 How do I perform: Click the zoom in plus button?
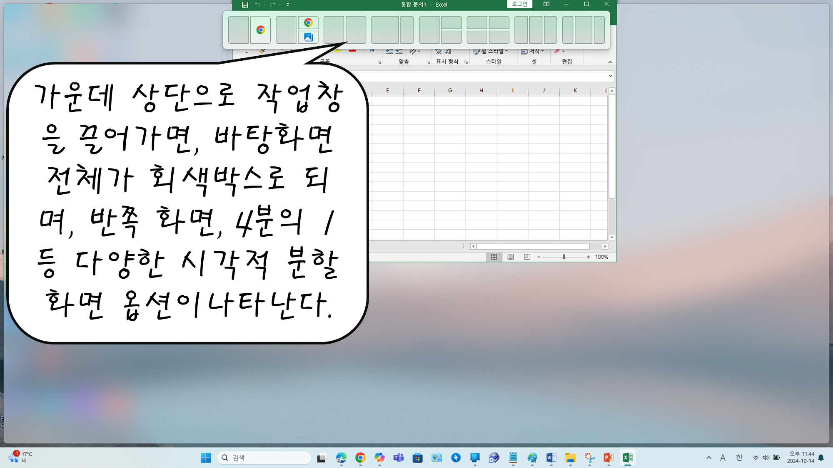click(x=588, y=257)
